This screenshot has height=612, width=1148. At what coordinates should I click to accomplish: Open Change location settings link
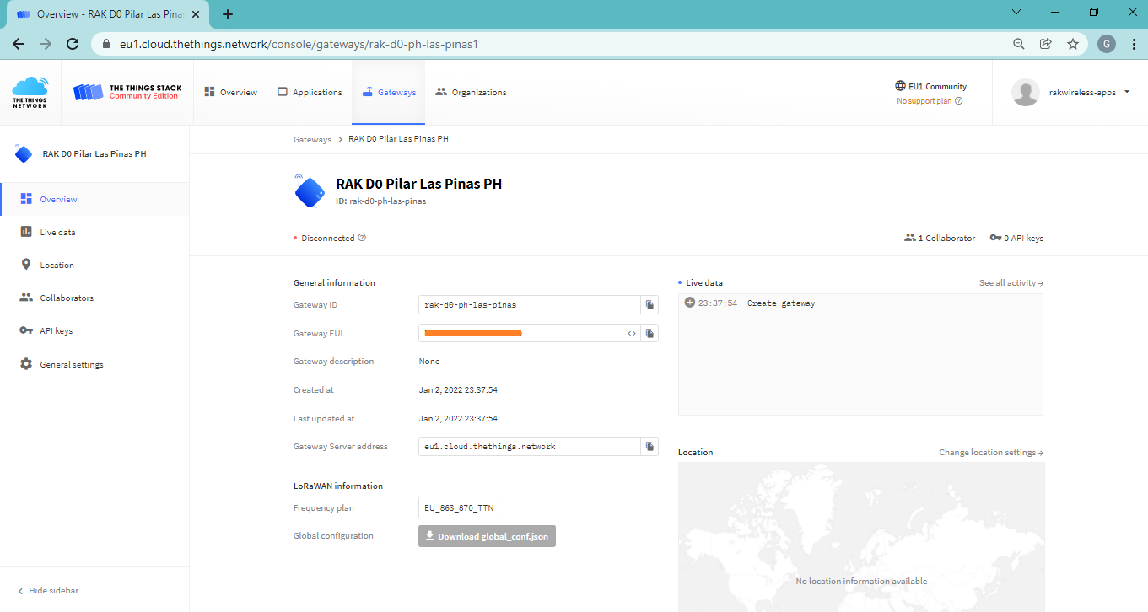(990, 453)
